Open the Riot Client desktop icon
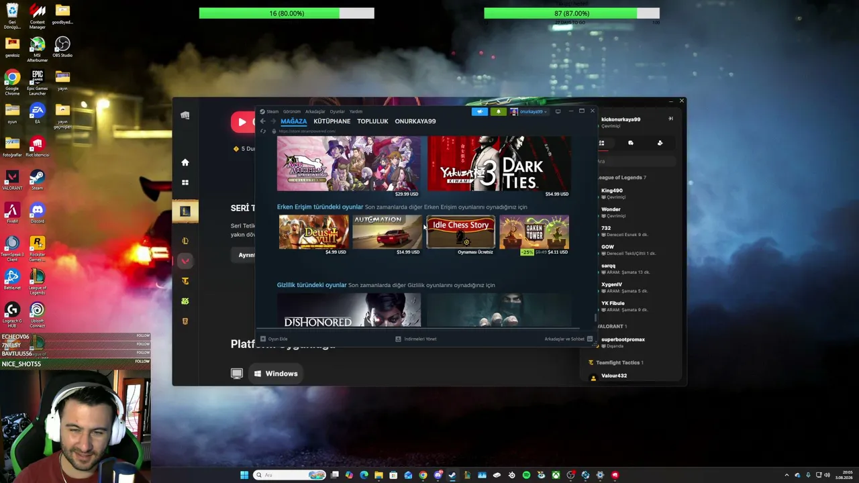Screen dimensions: 859x483 [37, 146]
